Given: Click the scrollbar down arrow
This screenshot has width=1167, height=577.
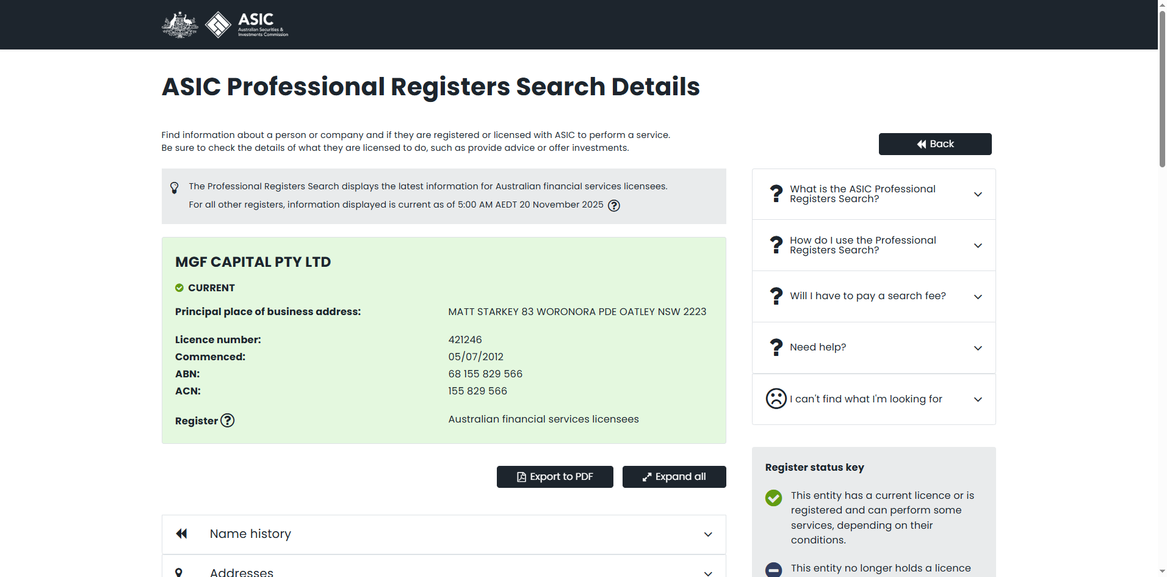Looking at the screenshot, I should click(x=1162, y=572).
